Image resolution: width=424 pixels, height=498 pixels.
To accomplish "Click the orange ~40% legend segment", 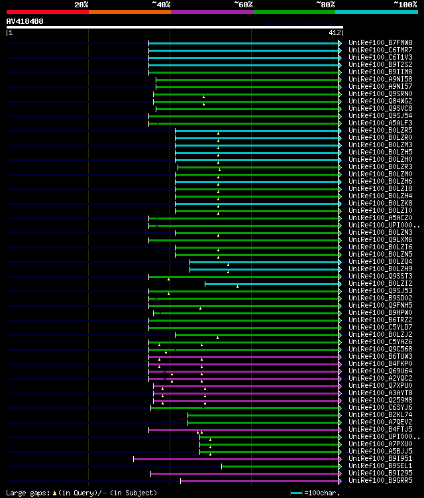I will (x=130, y=12).
